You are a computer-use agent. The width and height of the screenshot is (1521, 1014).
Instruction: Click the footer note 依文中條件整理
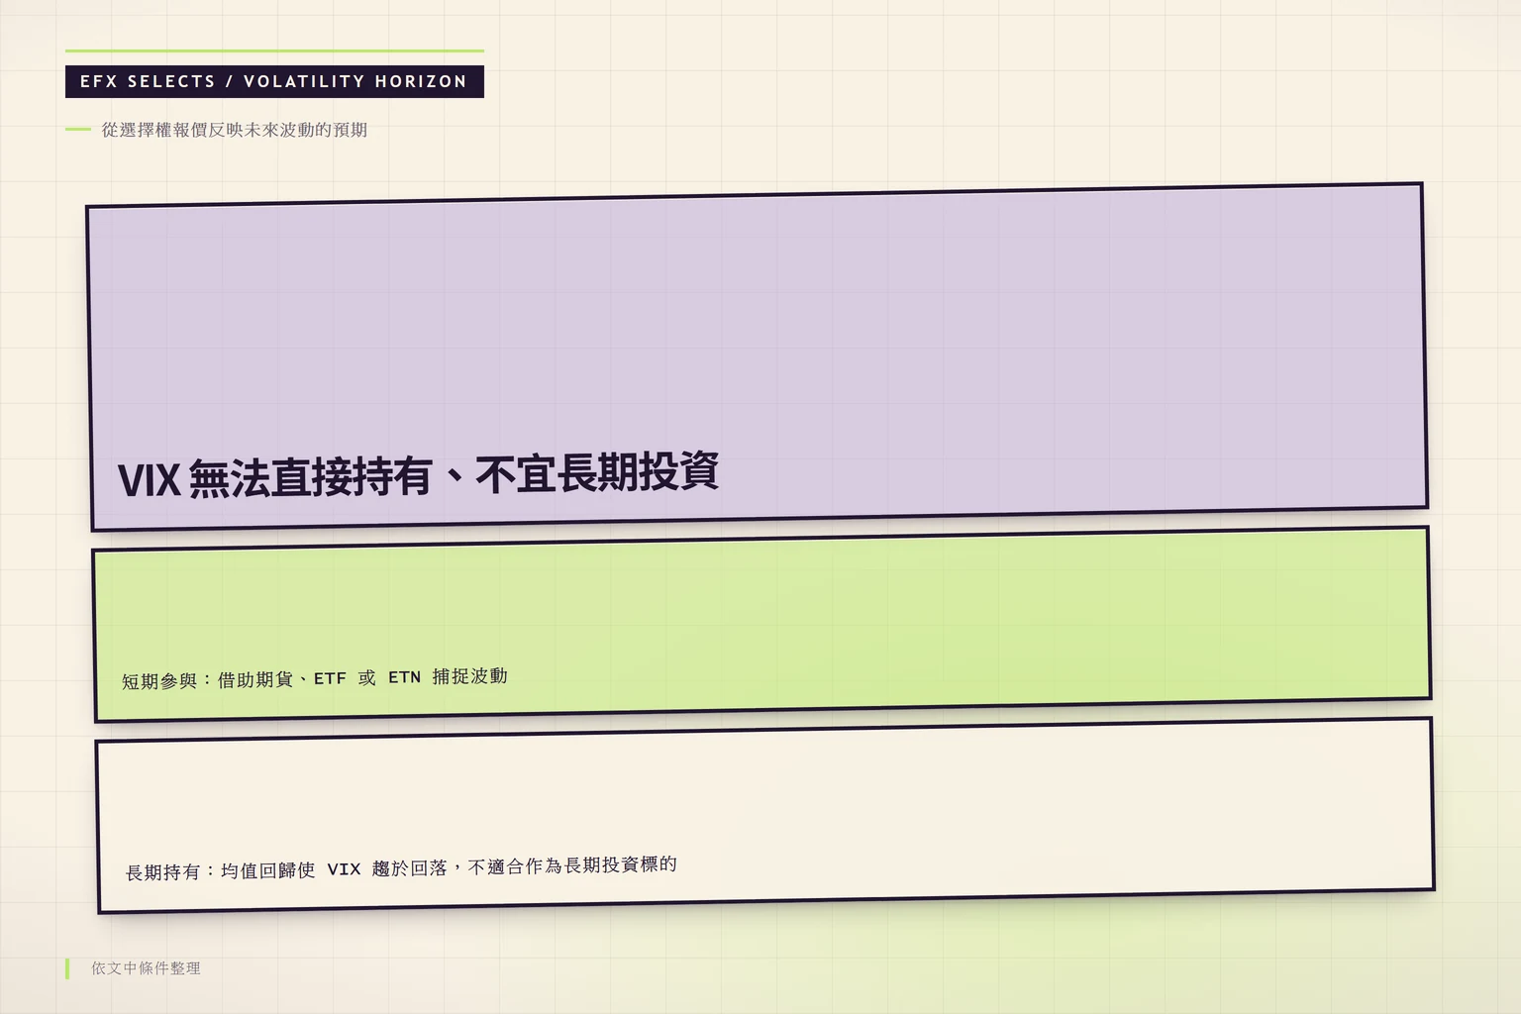click(x=146, y=968)
